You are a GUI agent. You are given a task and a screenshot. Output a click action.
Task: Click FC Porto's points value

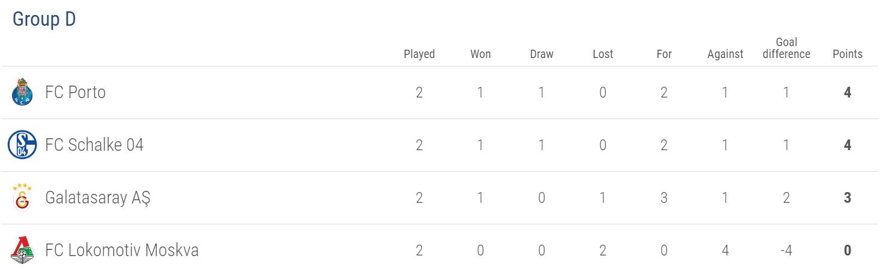pyautogui.click(x=848, y=93)
